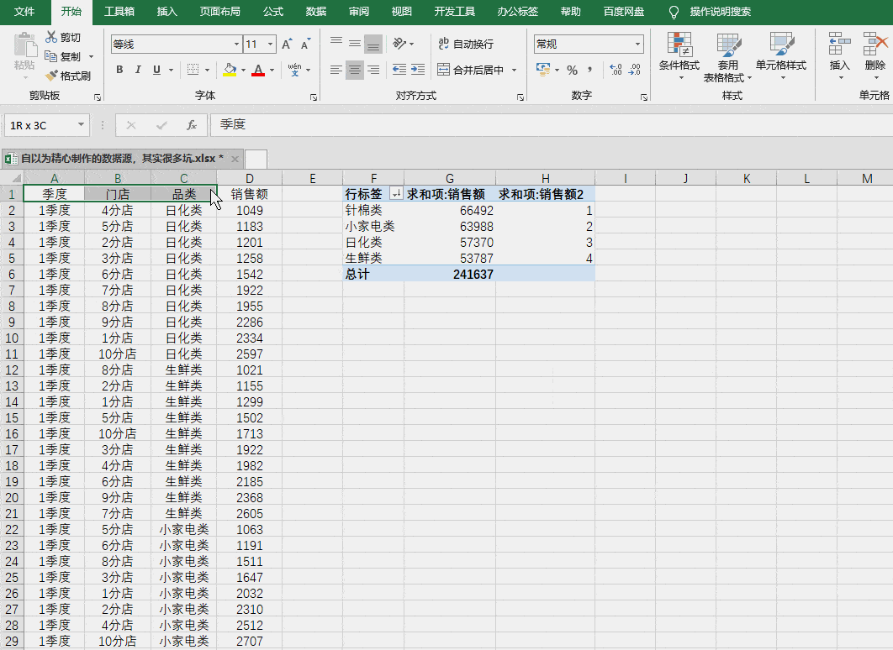Toggle Italic formatting

[x=138, y=70]
